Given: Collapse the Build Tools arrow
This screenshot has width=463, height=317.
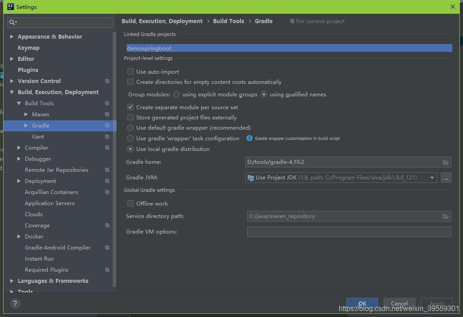Looking at the screenshot, I should point(19,103).
